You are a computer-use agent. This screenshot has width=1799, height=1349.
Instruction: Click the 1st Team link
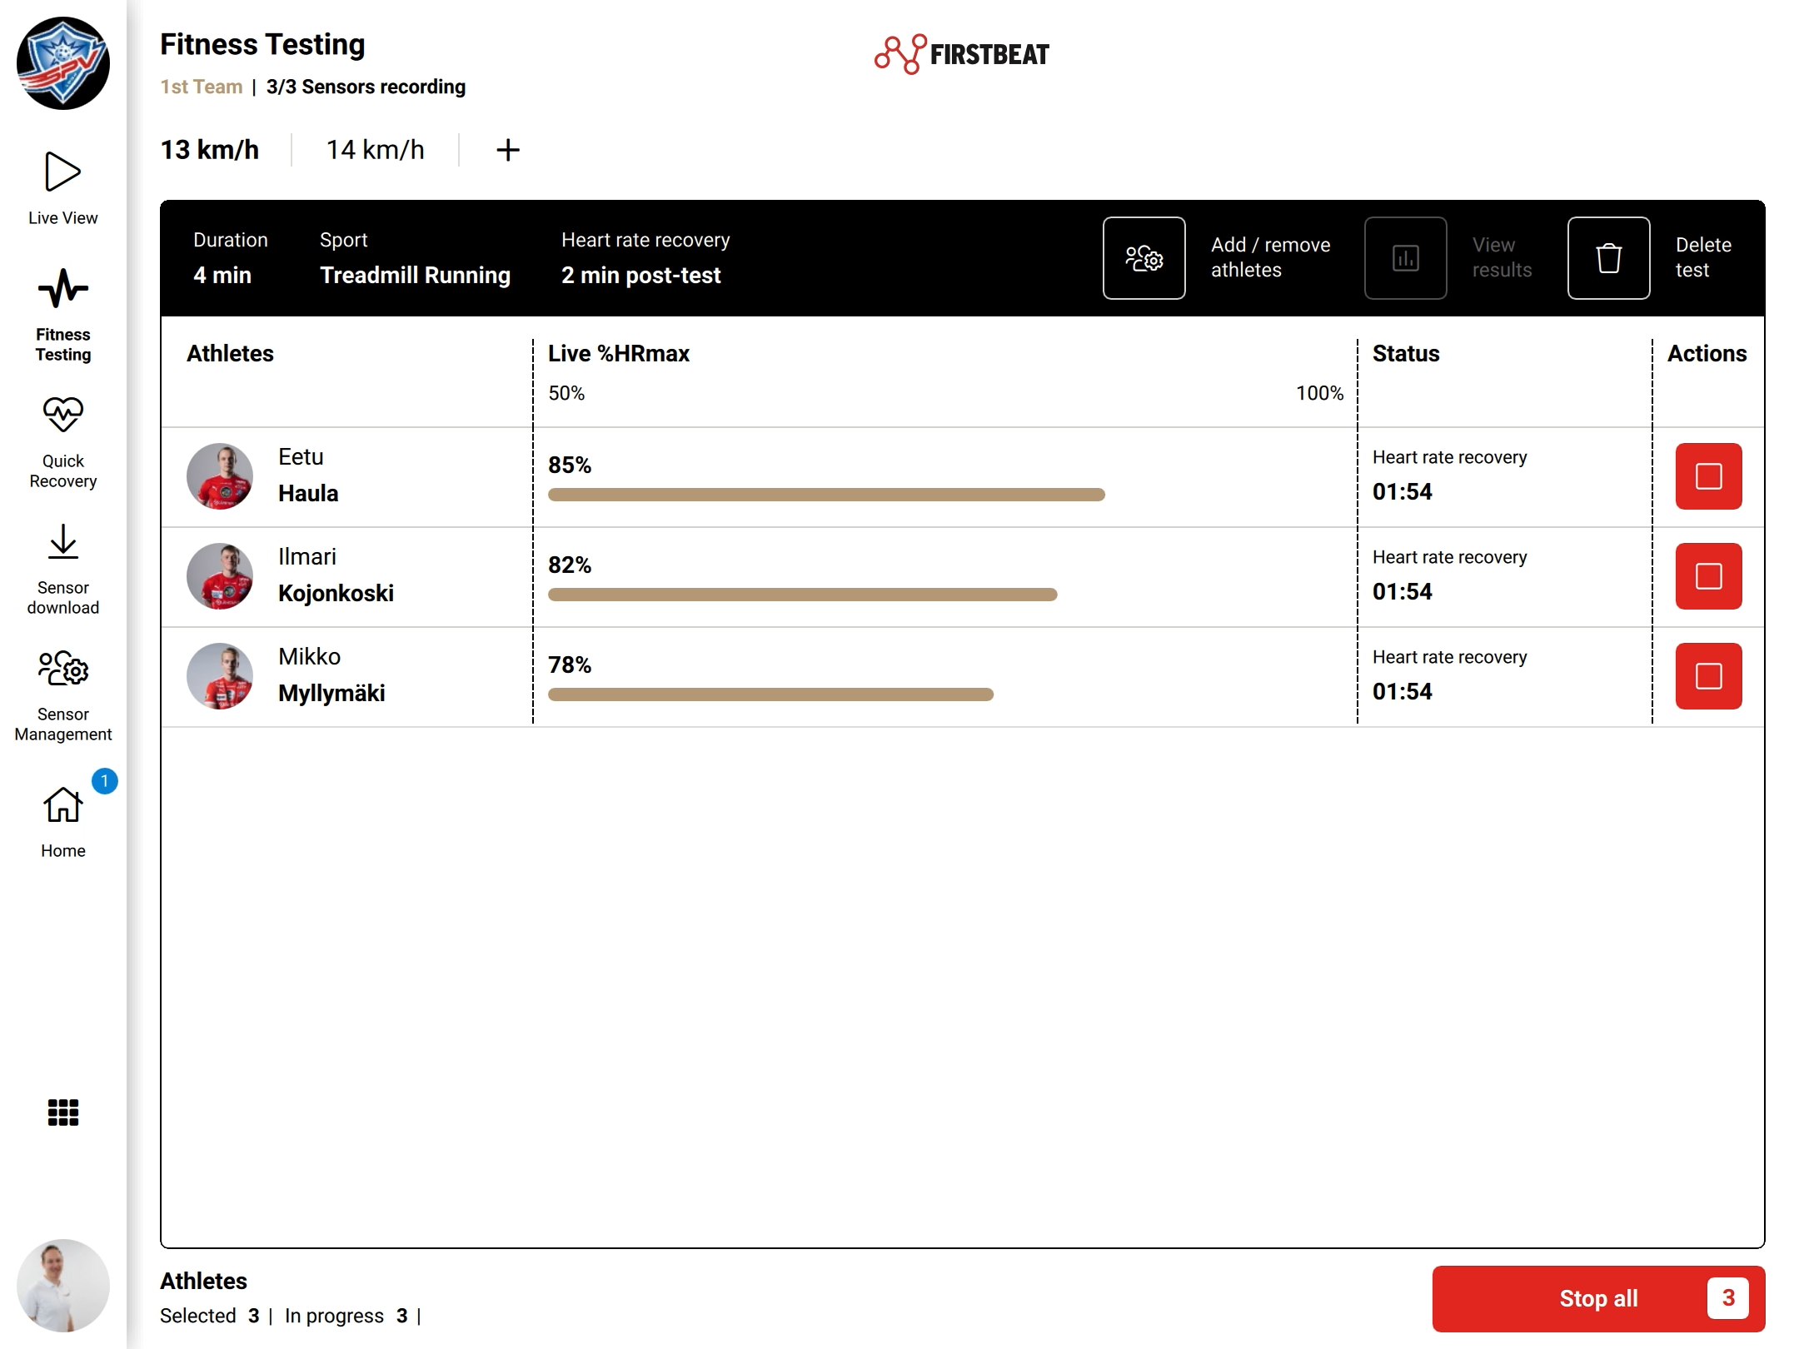coord(201,87)
